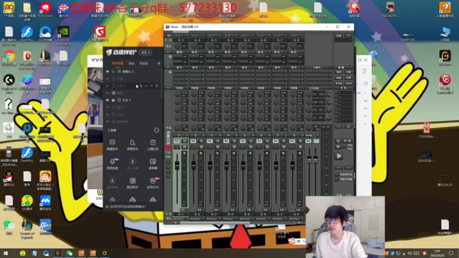Add a new source with the plus icon
This screenshot has height=258, width=459.
(x=159, y=63)
